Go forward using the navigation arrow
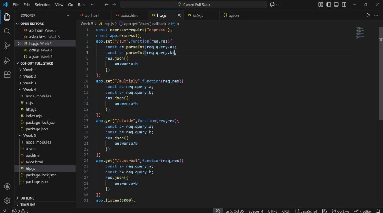This screenshot has width=383, height=213. [x=114, y=4]
